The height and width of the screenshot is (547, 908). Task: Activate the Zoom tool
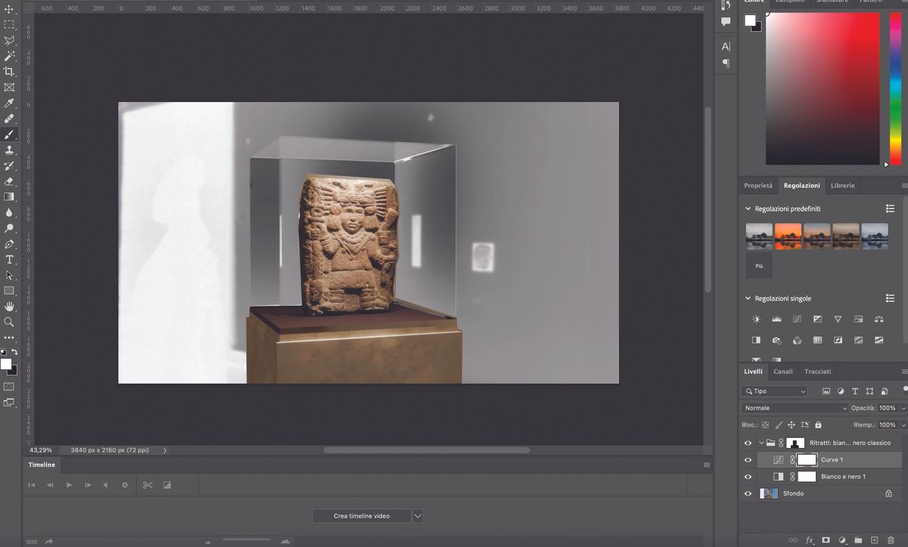point(10,322)
